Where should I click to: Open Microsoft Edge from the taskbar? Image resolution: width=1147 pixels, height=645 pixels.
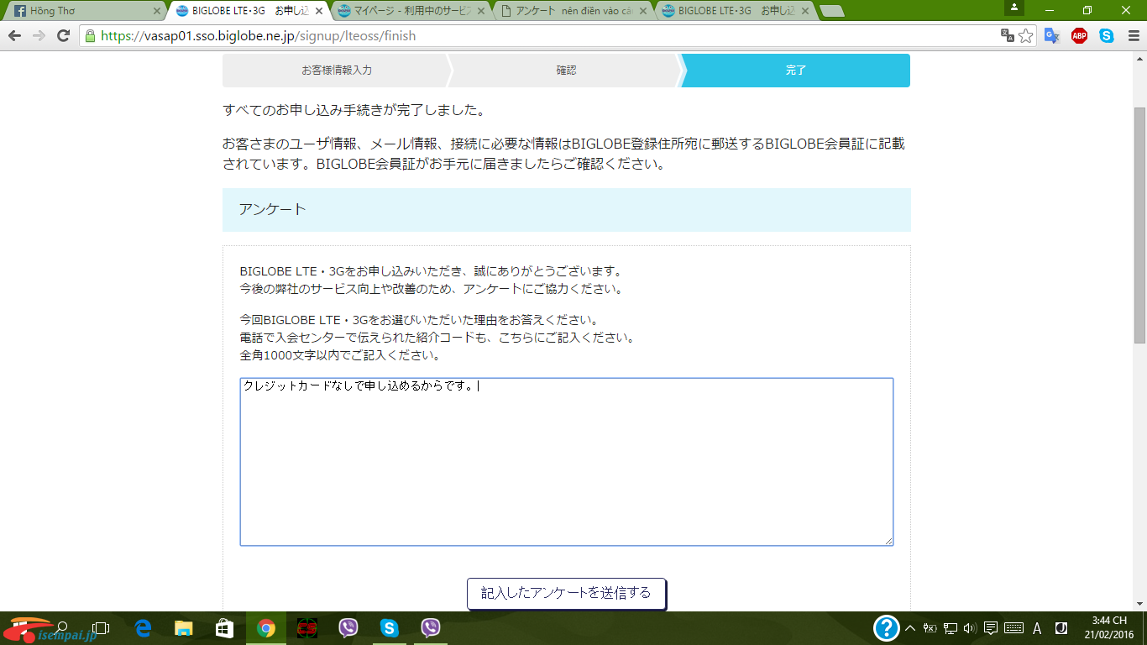click(x=143, y=628)
